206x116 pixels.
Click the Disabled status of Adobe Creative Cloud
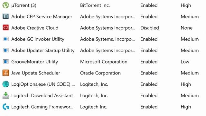(150, 28)
